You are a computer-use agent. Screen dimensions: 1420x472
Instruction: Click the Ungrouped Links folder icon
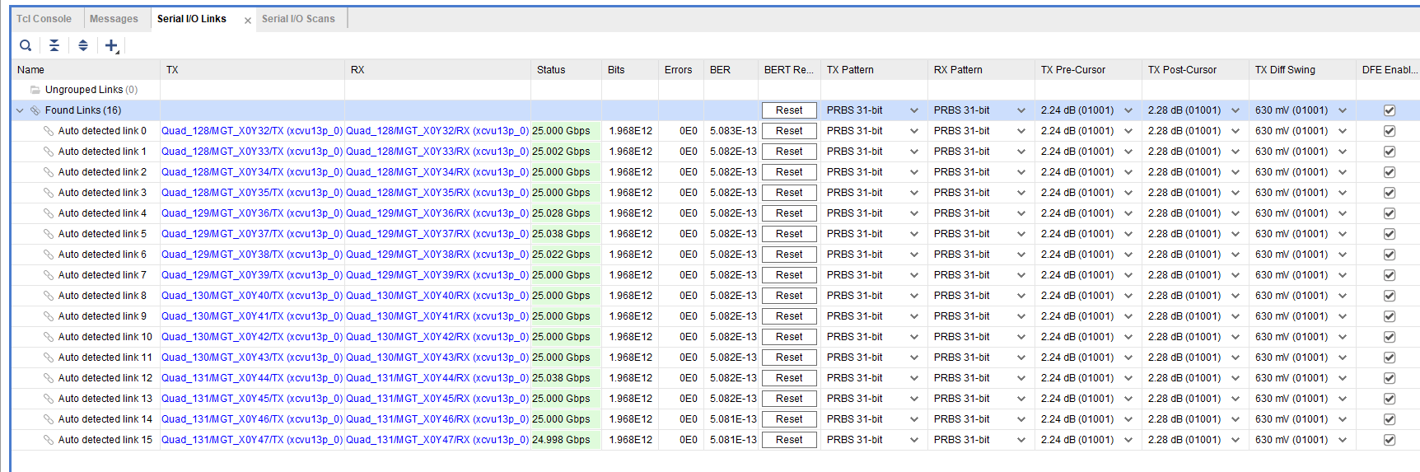tap(35, 90)
